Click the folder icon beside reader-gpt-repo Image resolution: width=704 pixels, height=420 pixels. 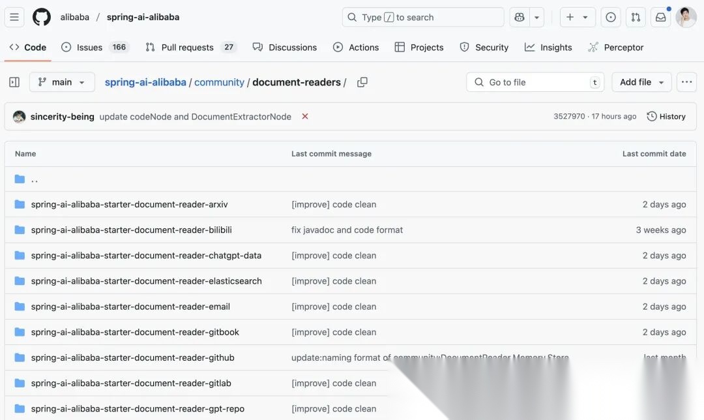point(20,409)
